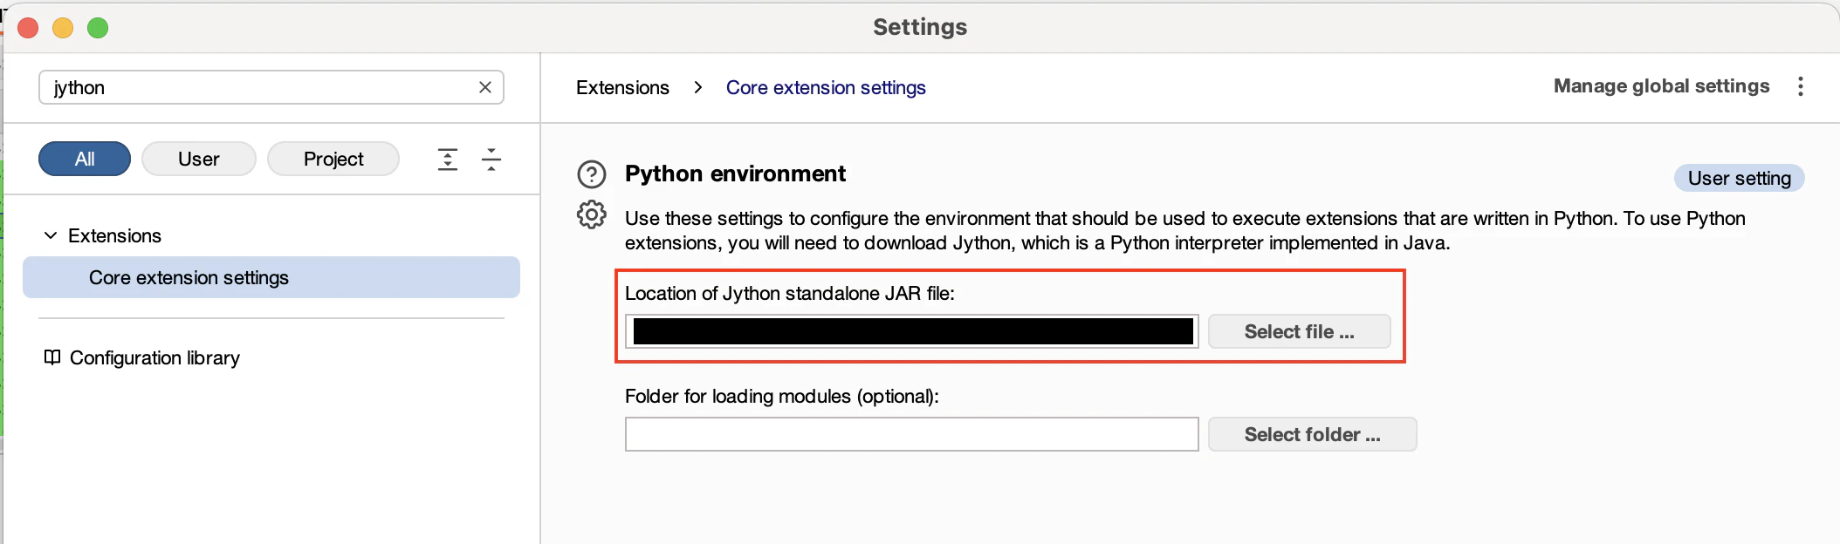Click Select folder for loading modules
1840x544 pixels.
click(x=1312, y=434)
